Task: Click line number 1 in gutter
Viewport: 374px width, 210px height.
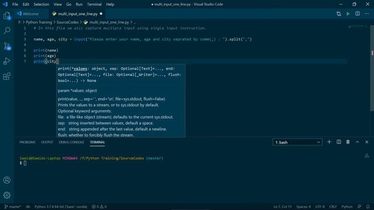Action: click(25, 28)
